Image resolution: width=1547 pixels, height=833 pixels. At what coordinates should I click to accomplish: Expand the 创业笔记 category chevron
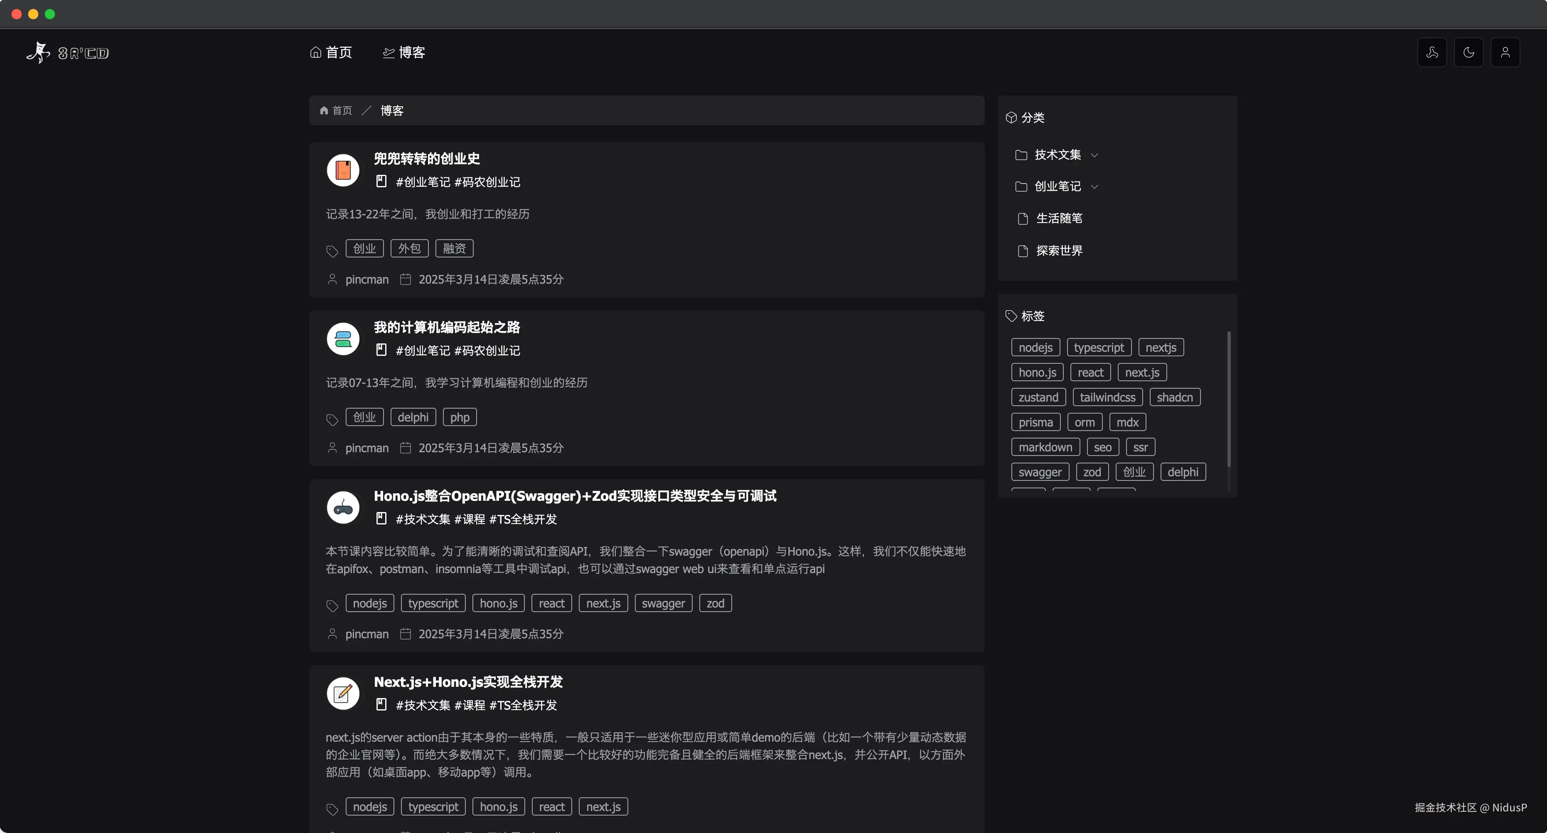point(1094,186)
